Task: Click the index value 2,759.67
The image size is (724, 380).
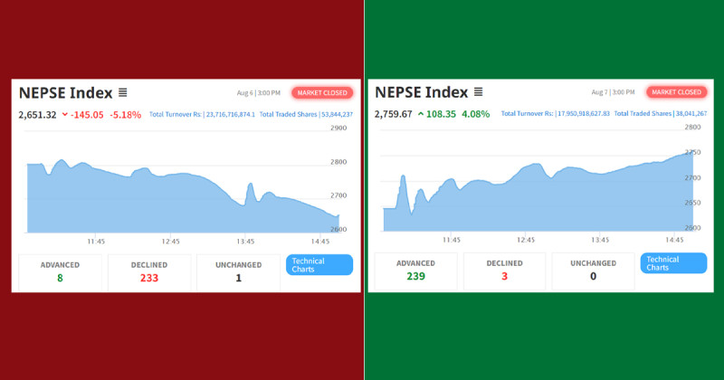Action: [393, 115]
